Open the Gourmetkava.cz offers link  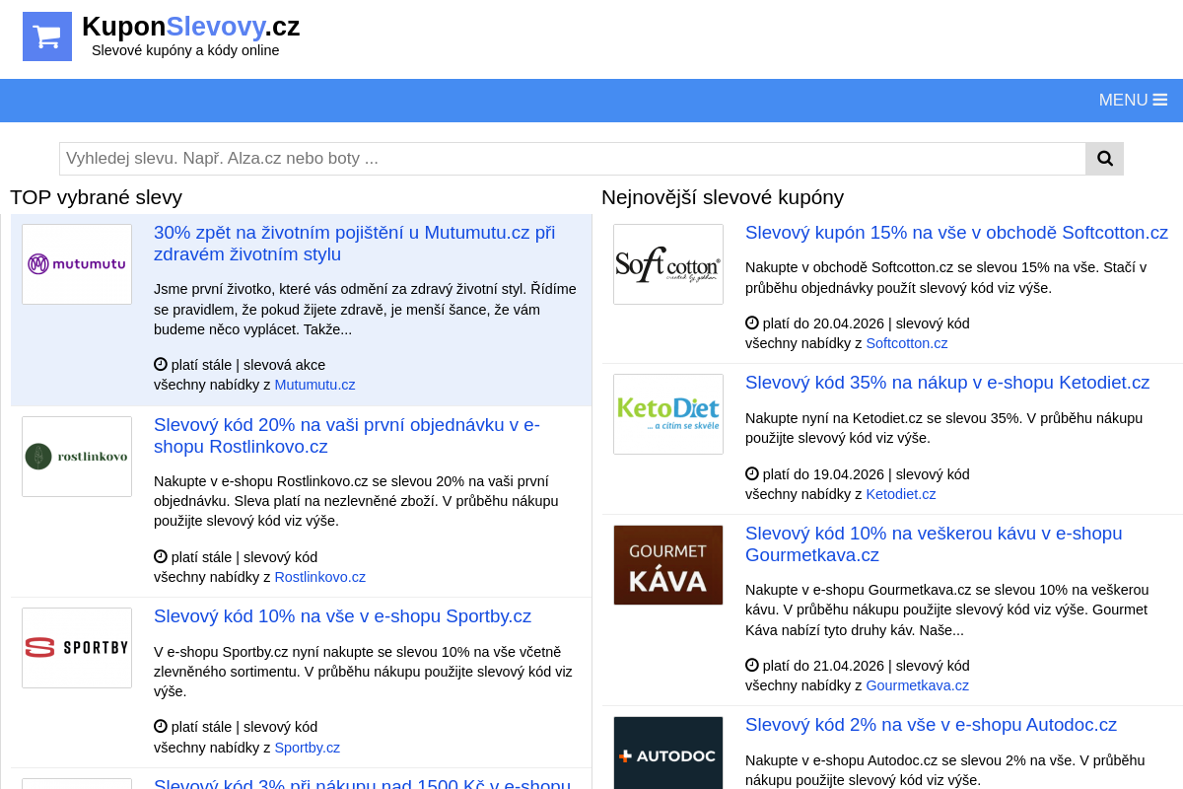coord(917,684)
